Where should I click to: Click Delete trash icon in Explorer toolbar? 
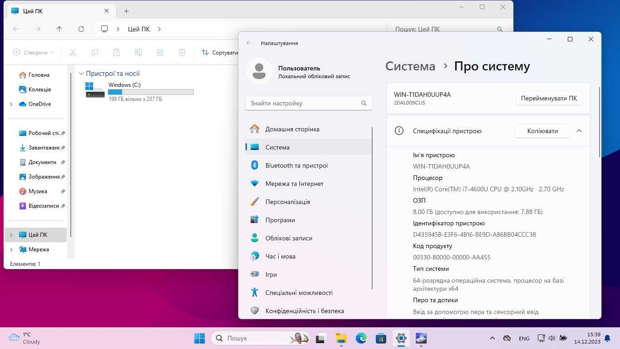pos(182,53)
